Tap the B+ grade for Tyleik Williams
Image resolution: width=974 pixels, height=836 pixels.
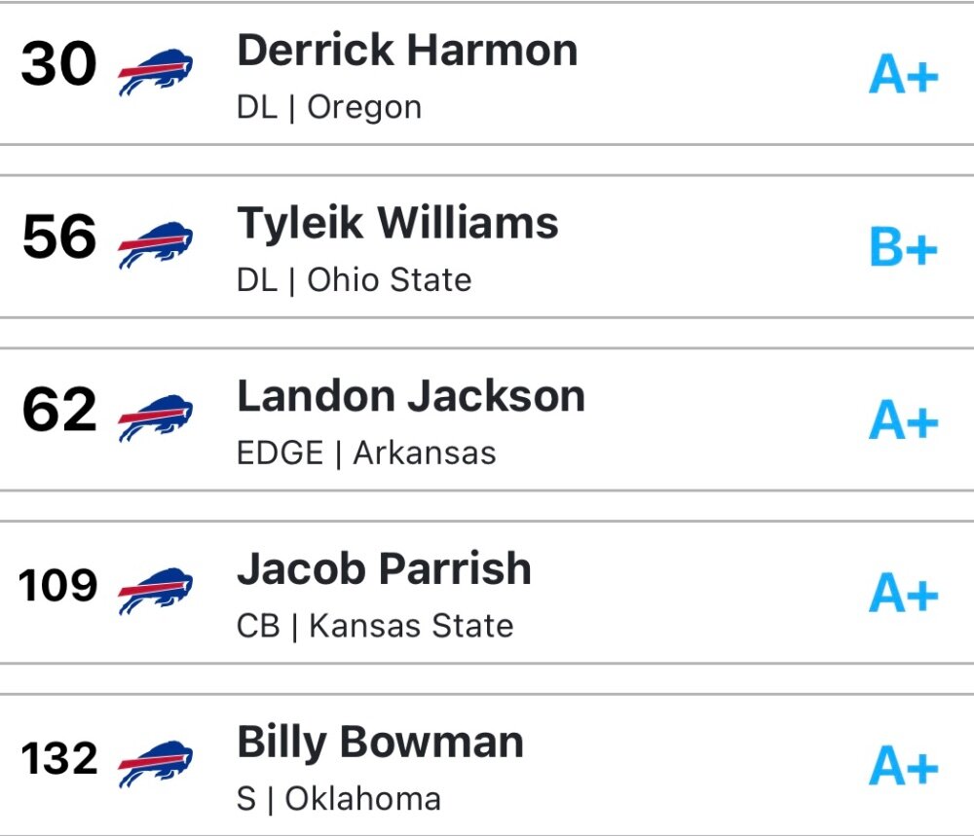904,247
